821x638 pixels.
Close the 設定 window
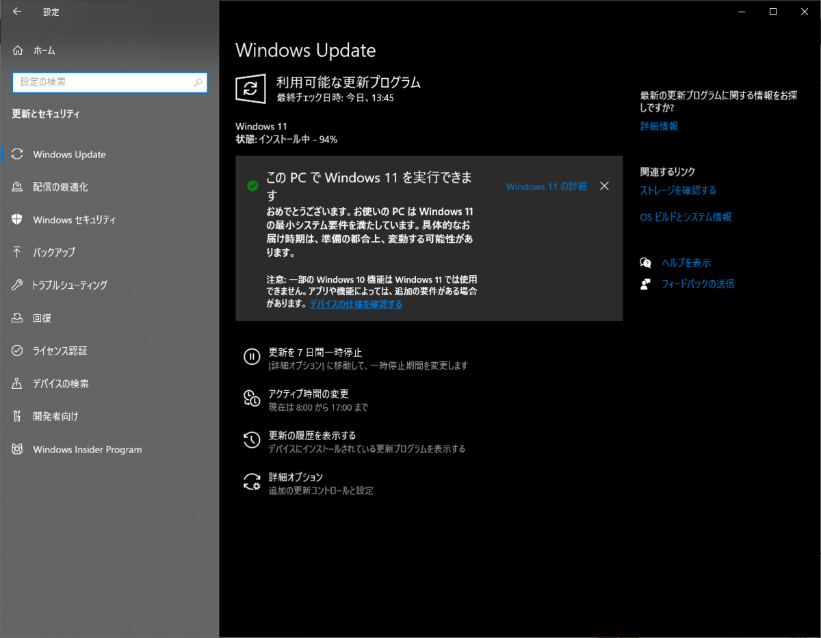(805, 12)
